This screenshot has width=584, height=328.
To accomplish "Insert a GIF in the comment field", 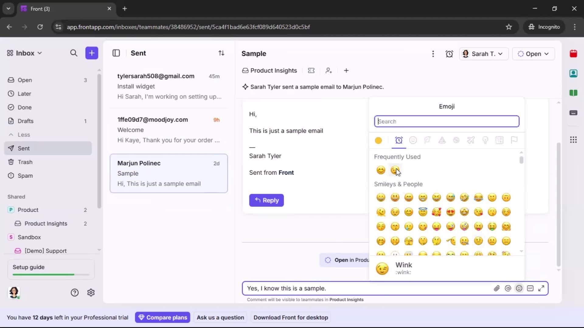I will pyautogui.click(x=530, y=288).
